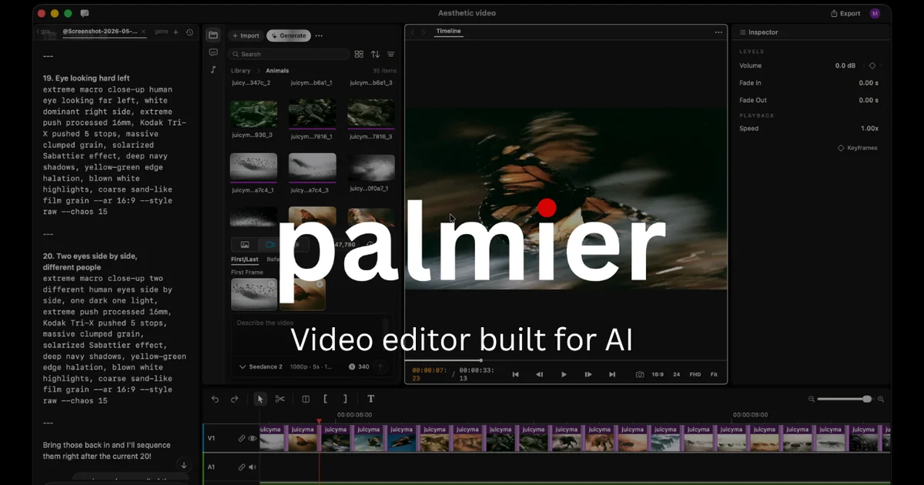Switch to the Timeline tab
This screenshot has width=924, height=485.
click(x=448, y=32)
